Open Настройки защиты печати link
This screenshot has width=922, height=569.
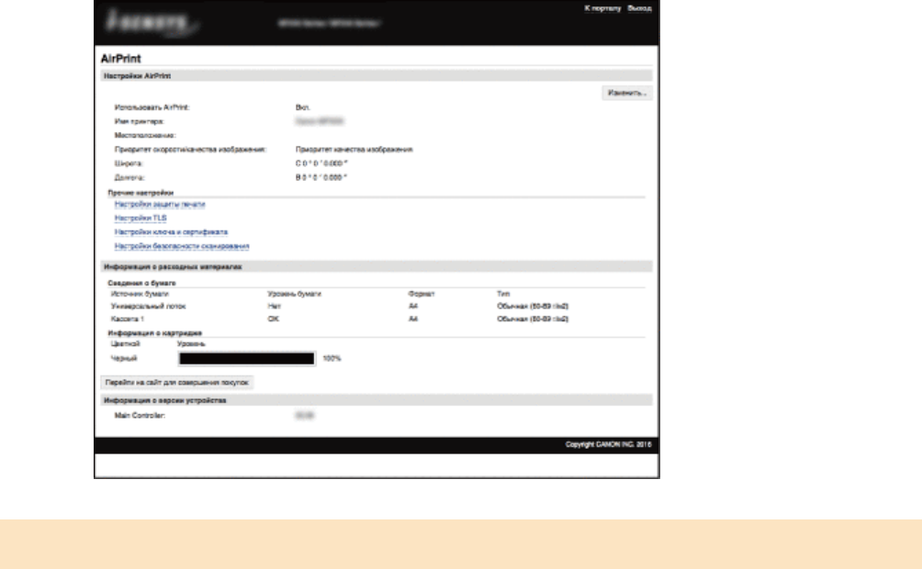click(x=160, y=204)
